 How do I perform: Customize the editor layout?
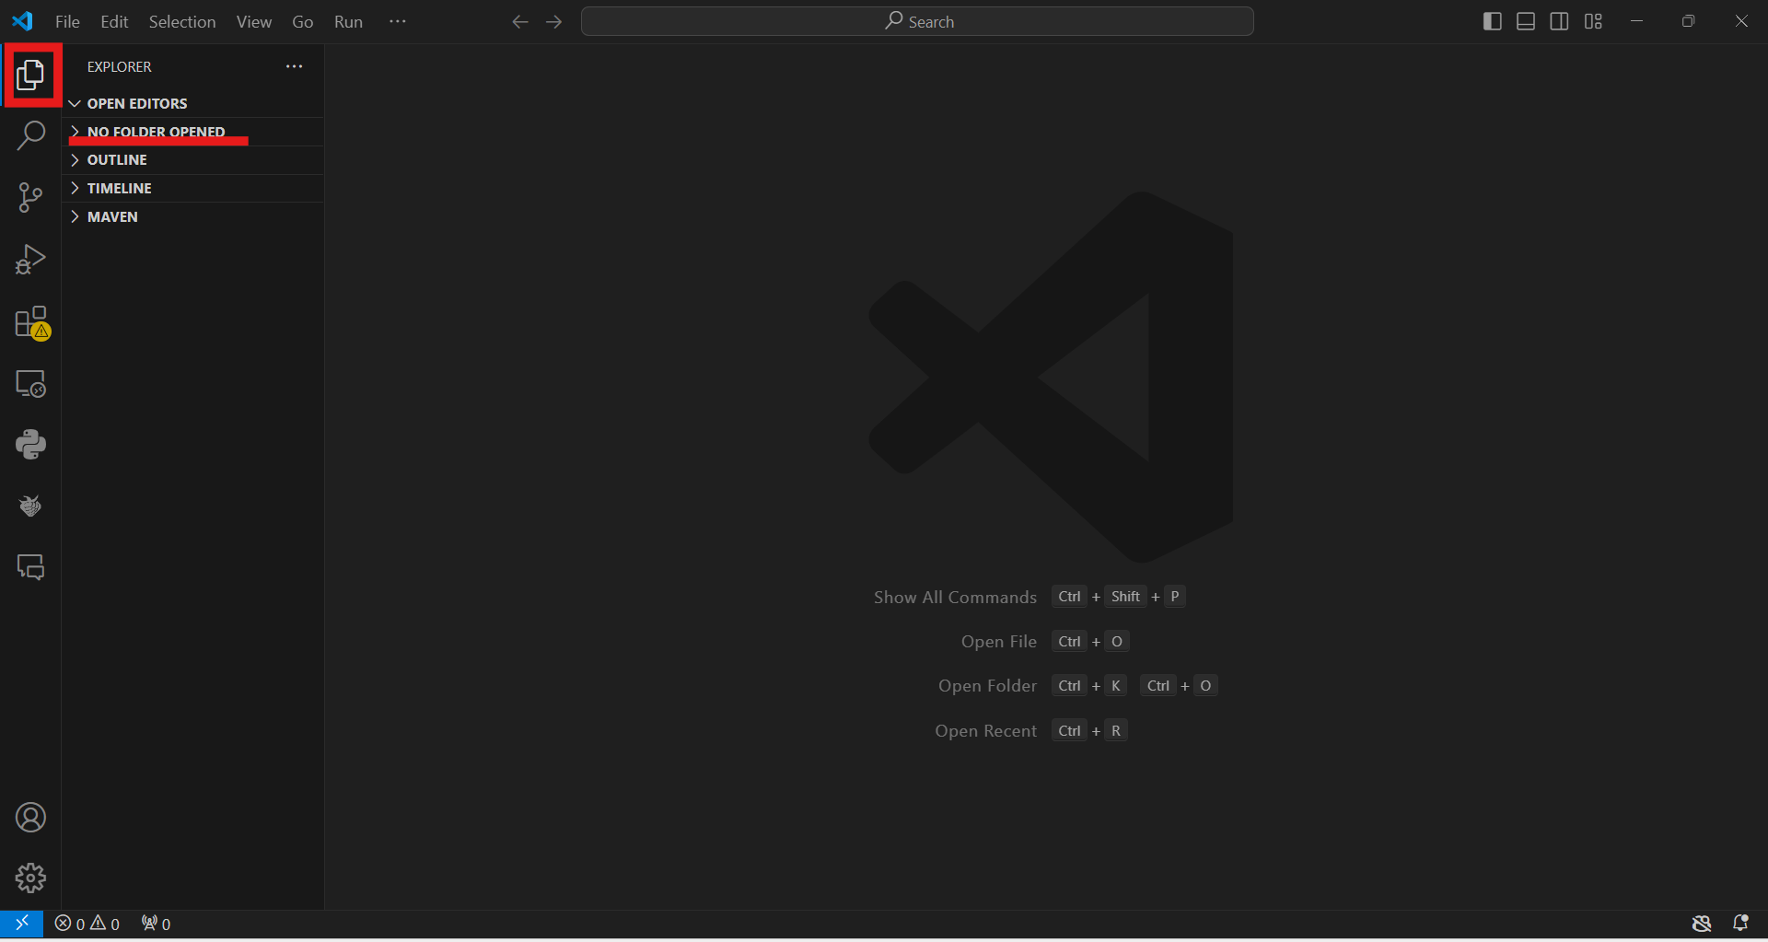click(1593, 21)
